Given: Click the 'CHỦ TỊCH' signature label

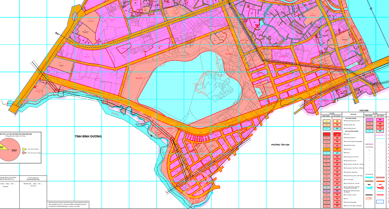Looking at the screenshot, I should [x=33, y=186].
